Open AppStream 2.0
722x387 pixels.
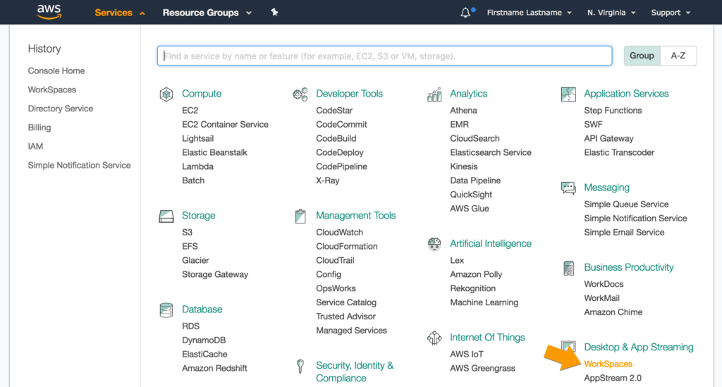click(x=613, y=379)
